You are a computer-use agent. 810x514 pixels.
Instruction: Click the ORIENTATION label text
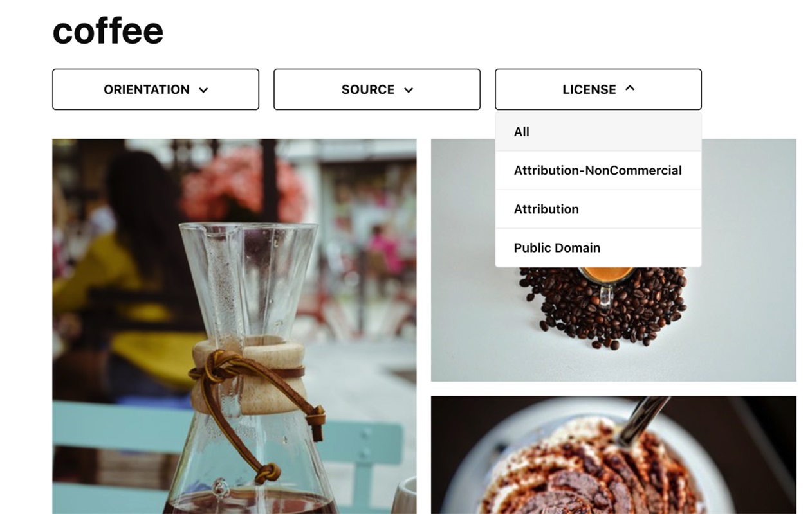147,89
